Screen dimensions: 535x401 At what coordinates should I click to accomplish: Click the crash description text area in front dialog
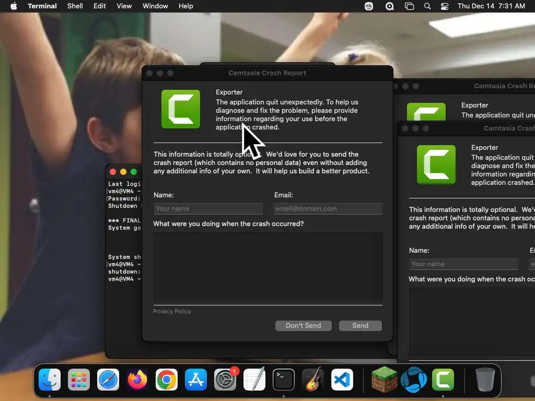[x=268, y=267]
